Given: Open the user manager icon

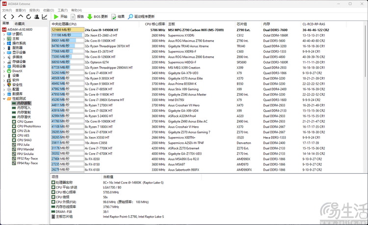Looking at the screenshot, I should 36,17.
